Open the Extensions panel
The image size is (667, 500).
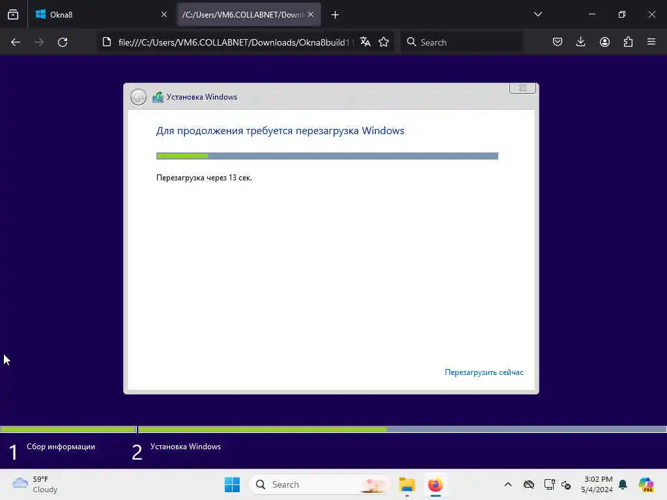point(628,42)
